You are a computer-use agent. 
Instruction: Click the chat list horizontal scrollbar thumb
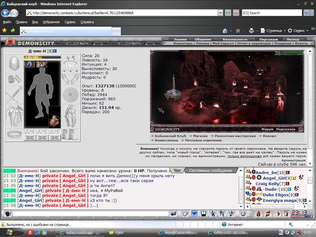(x=272, y=206)
